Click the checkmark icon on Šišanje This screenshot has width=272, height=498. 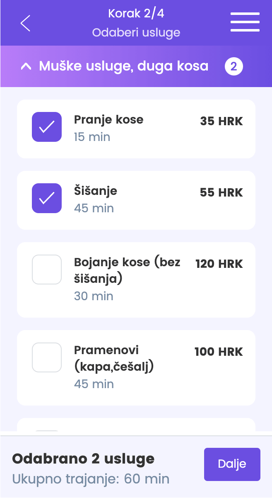tap(47, 198)
